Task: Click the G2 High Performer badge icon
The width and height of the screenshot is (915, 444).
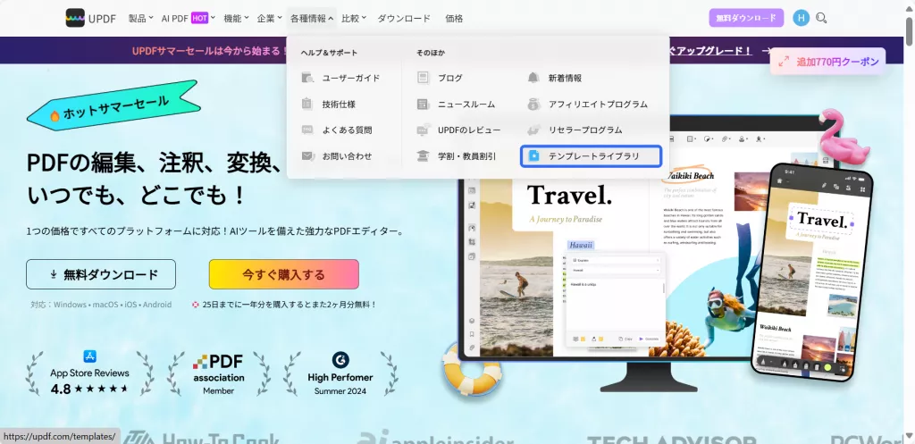Action: pos(340,360)
